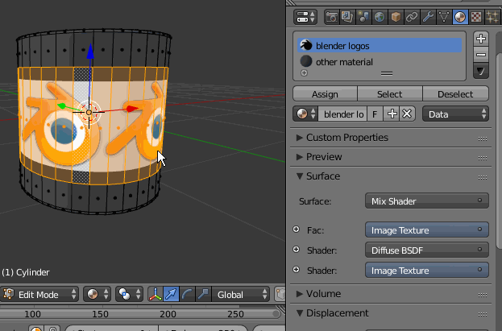This screenshot has height=331, width=502.
Task: Expand the Fac input plus icon
Action: coord(297,230)
